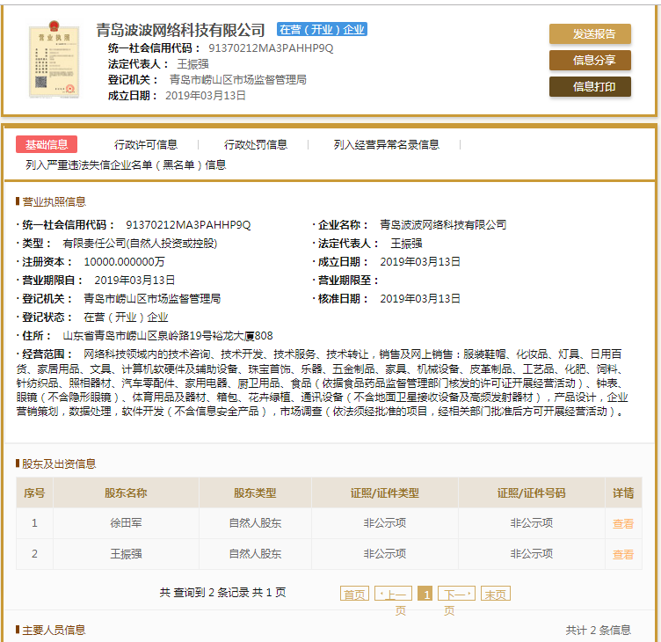Go to 首页 in pagination
661x642 pixels.
coord(354,595)
